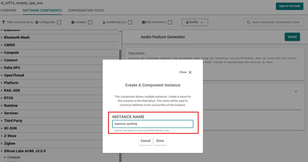308x162 pixels.
Task: Click the Configurable gear icon
Action: (37, 22)
